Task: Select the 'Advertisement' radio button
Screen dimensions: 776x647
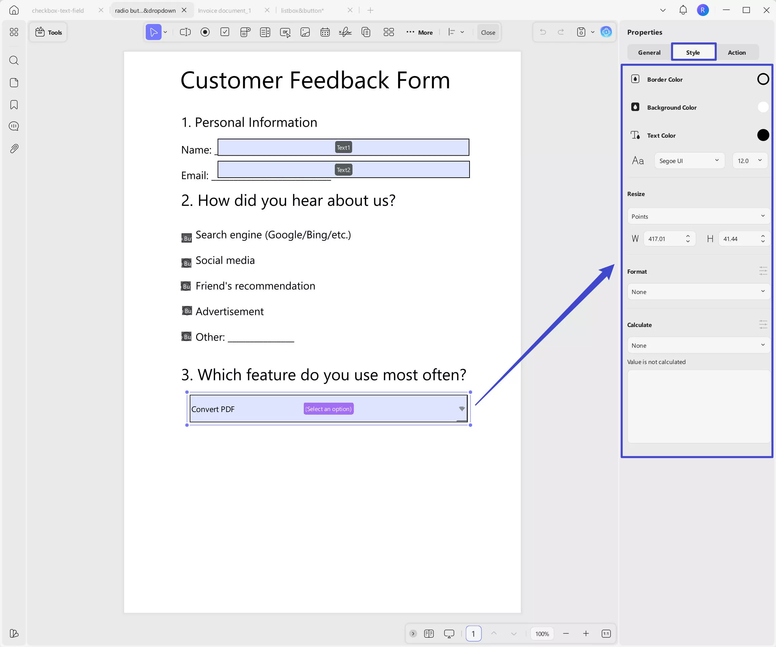Action: click(187, 311)
